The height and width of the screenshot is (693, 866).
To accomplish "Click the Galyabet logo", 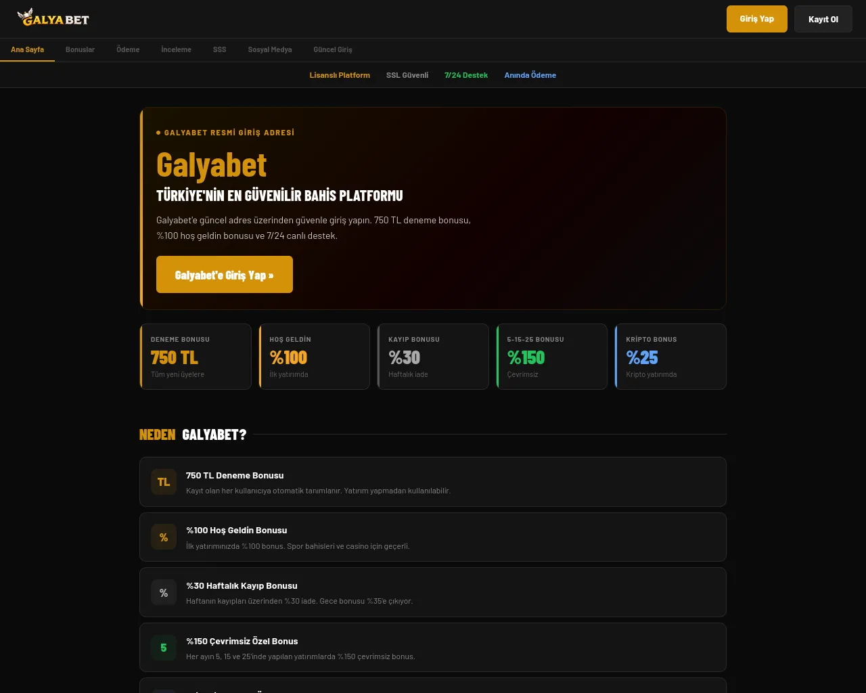I will (x=53, y=18).
